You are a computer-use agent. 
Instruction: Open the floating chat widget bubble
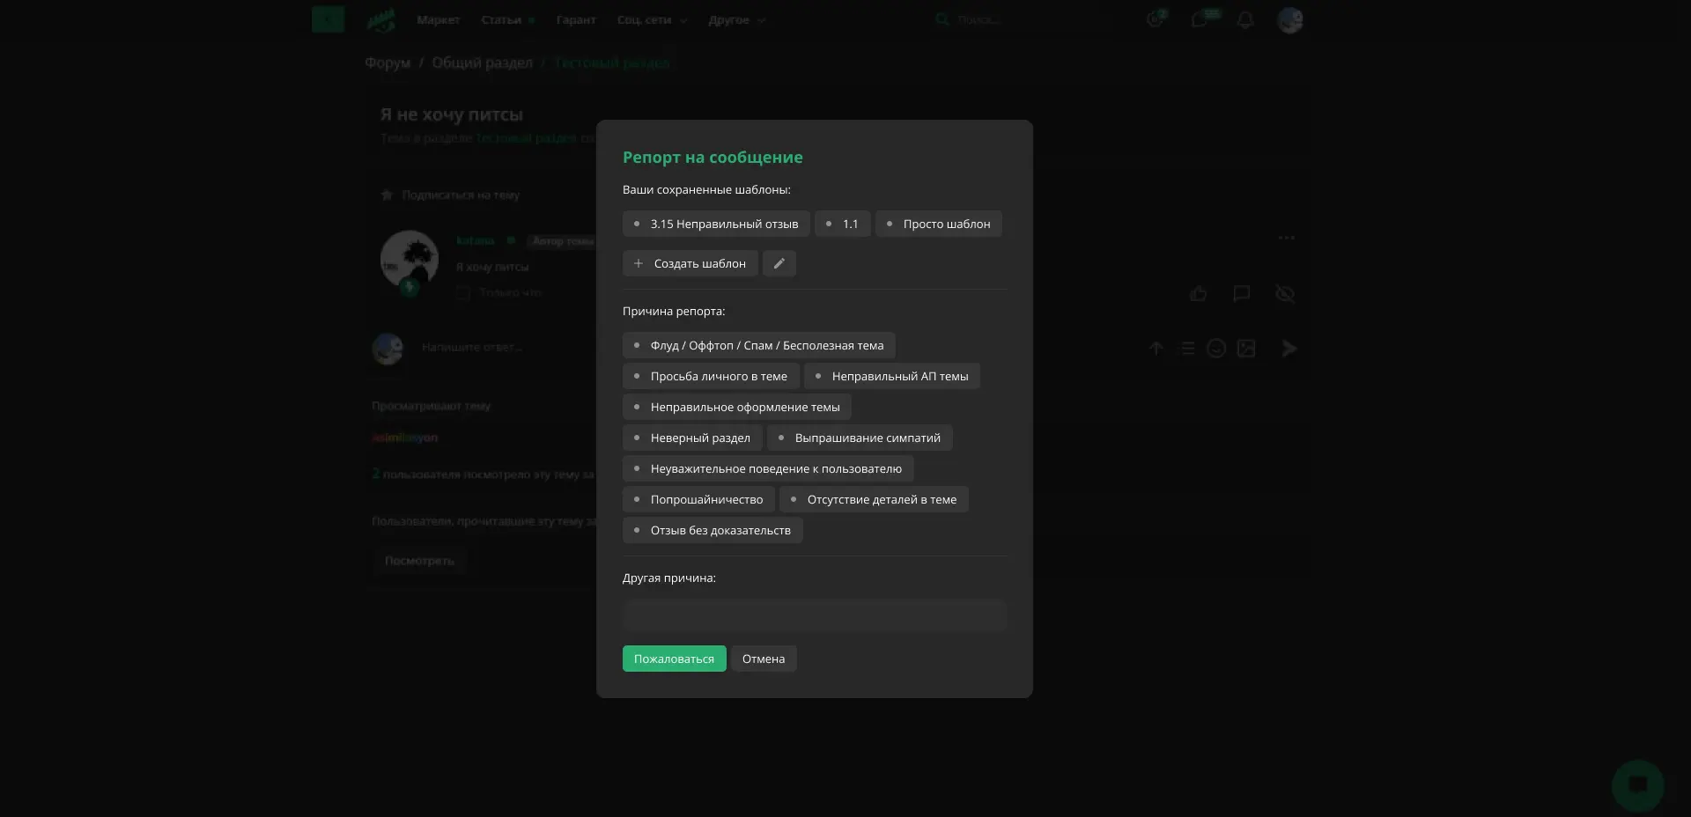click(x=1637, y=784)
